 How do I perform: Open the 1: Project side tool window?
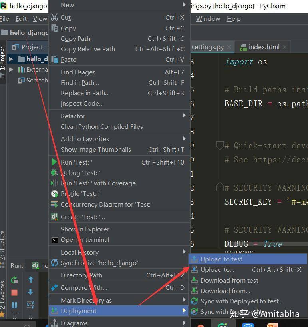tap(2, 62)
